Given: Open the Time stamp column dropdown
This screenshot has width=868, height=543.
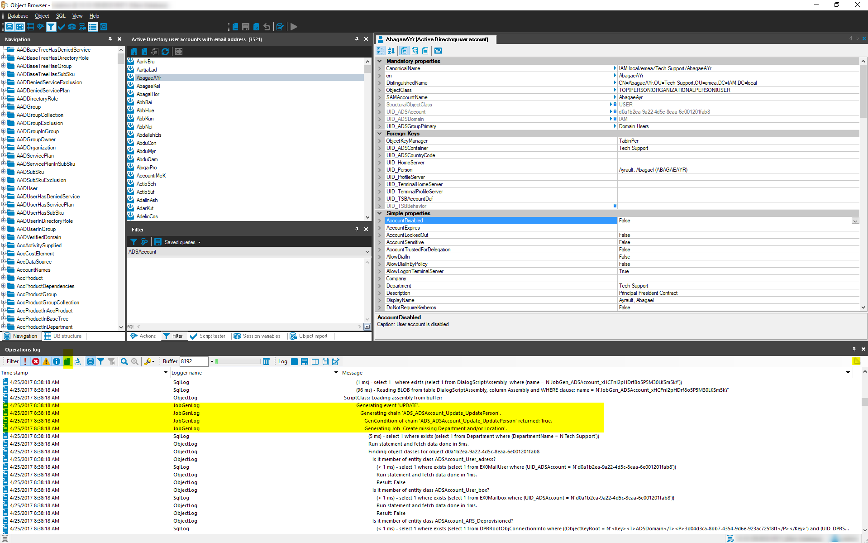Looking at the screenshot, I should [x=166, y=373].
